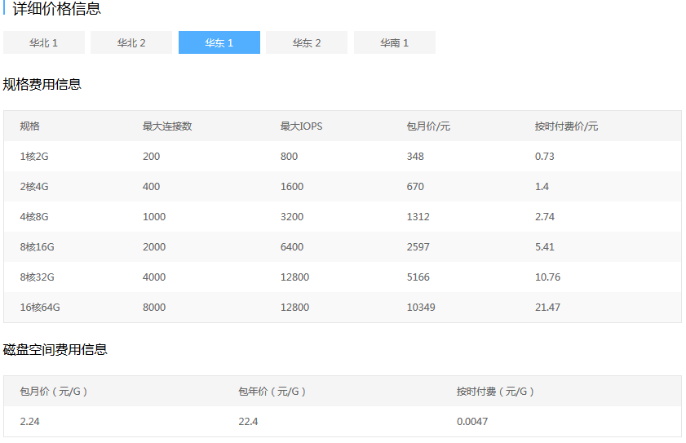Click the hourly price 2.74
The image size is (686, 443).
545,217
